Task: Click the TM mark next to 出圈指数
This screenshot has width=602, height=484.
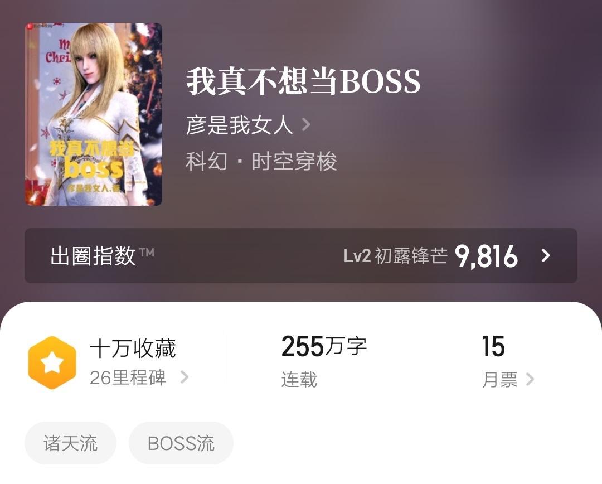Action: 147,253
